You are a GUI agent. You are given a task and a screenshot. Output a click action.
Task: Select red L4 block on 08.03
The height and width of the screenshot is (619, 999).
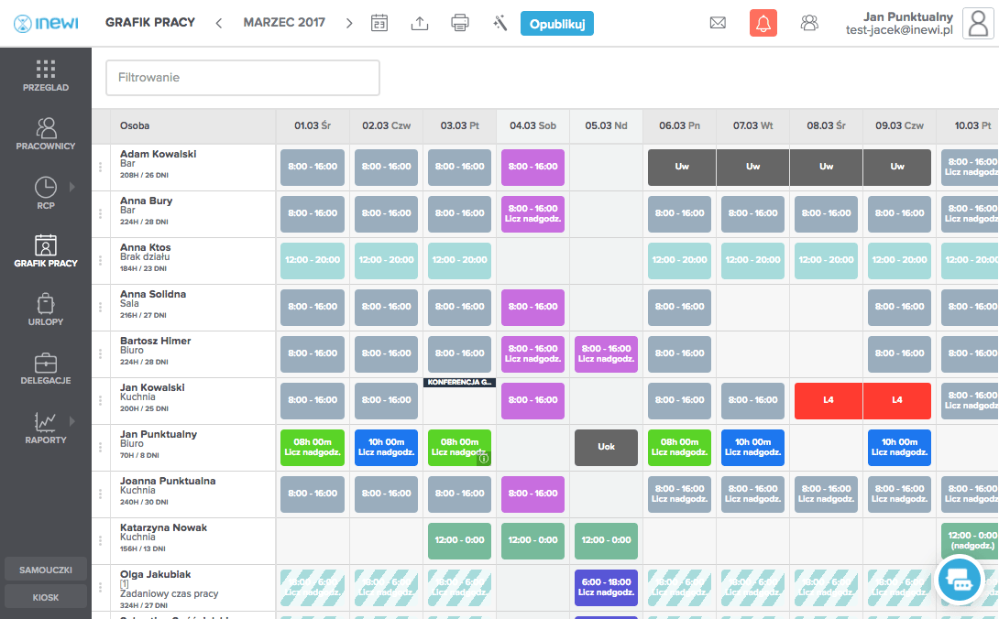827,400
